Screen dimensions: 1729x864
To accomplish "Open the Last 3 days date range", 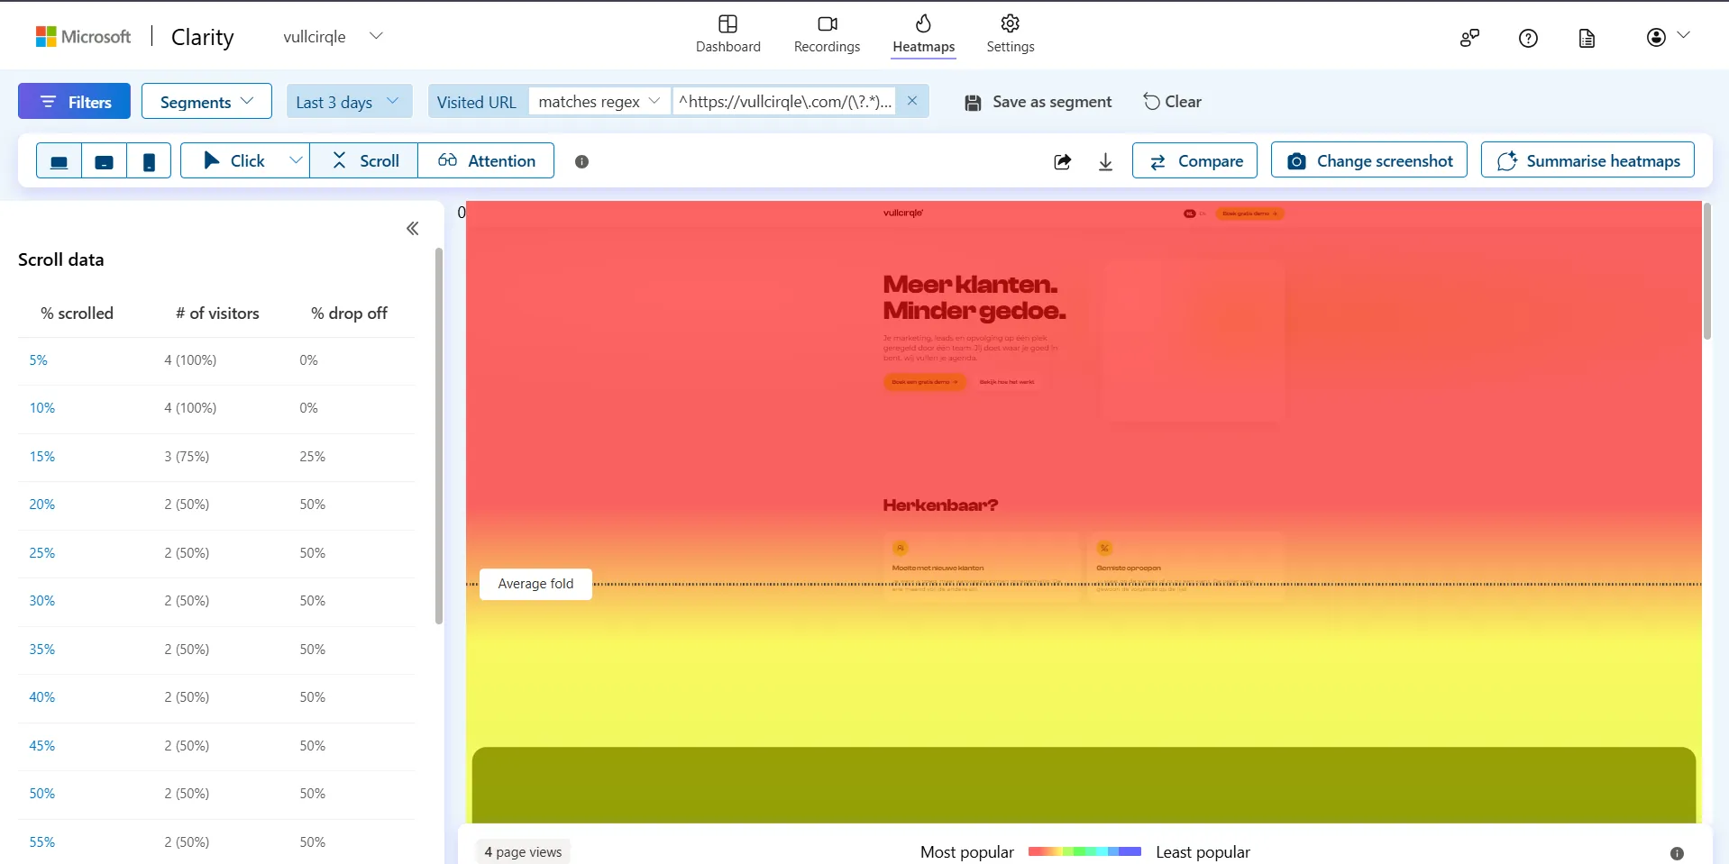I will pos(349,102).
